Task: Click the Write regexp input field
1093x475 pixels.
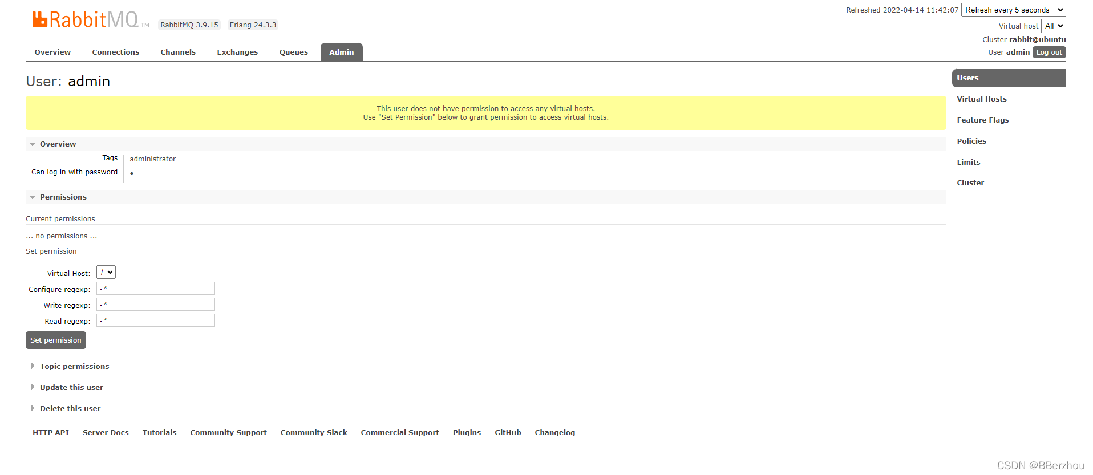Action: point(156,305)
